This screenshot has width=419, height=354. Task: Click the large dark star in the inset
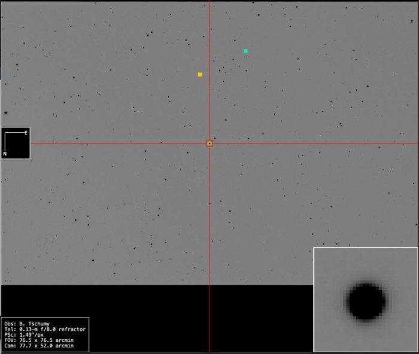coord(366,302)
